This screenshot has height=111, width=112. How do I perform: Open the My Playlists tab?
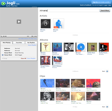[x=31, y=43]
